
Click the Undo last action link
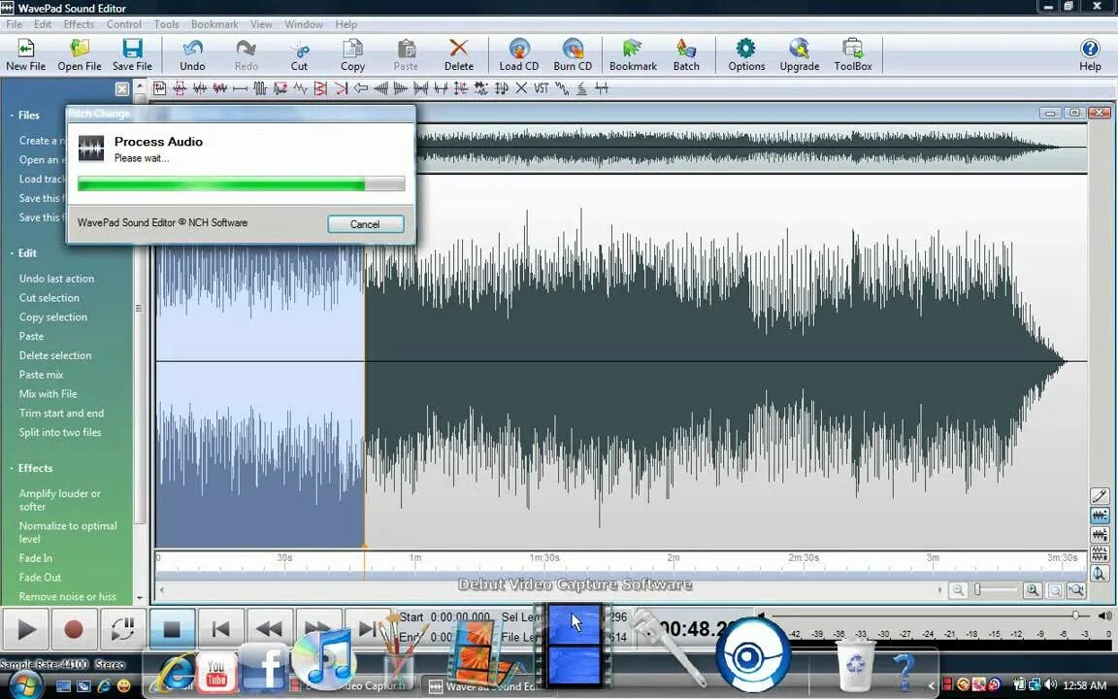tap(56, 279)
